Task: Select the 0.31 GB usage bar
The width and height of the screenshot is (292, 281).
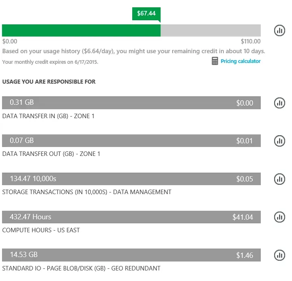Action: pos(131,103)
